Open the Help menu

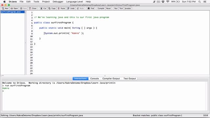point(88,2)
